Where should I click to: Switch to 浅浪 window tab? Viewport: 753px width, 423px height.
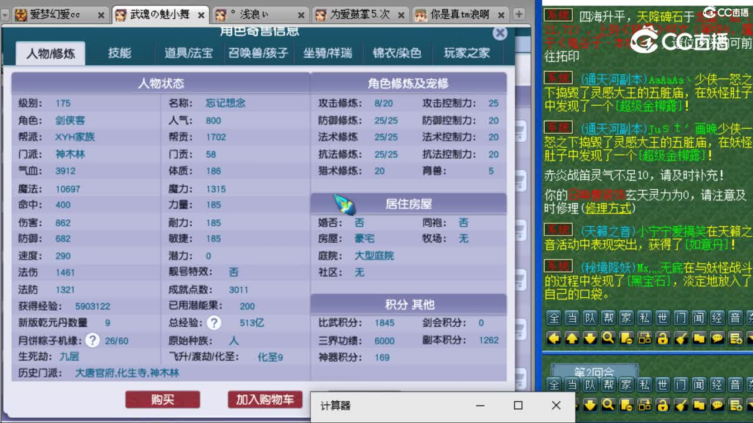point(259,16)
